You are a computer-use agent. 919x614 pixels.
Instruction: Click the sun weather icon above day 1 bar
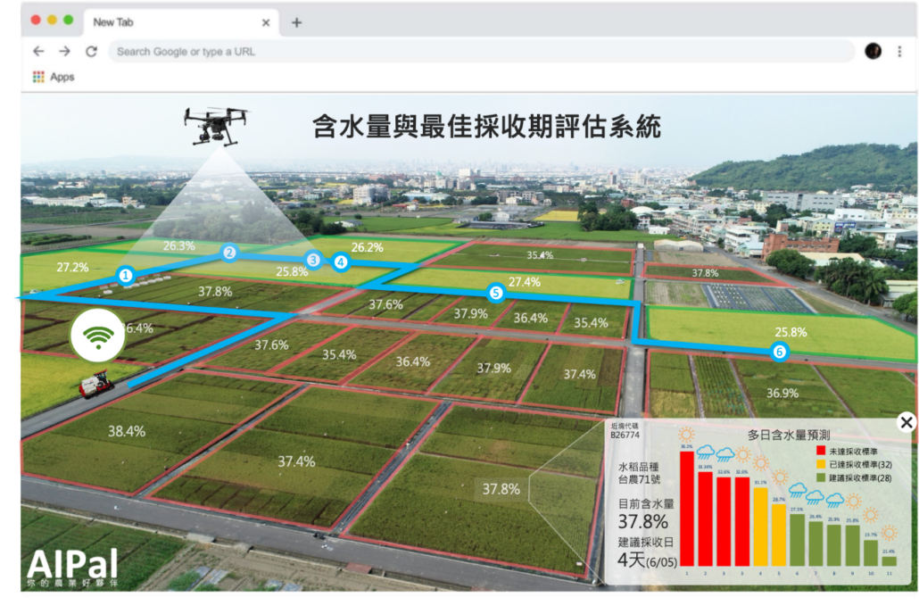(x=685, y=436)
